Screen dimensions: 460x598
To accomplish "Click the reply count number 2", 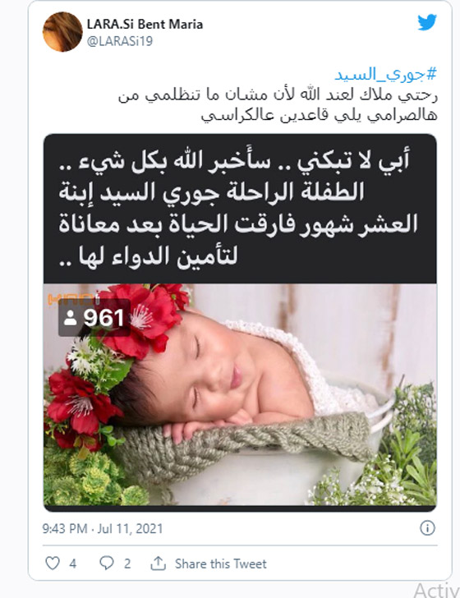I will point(127,563).
